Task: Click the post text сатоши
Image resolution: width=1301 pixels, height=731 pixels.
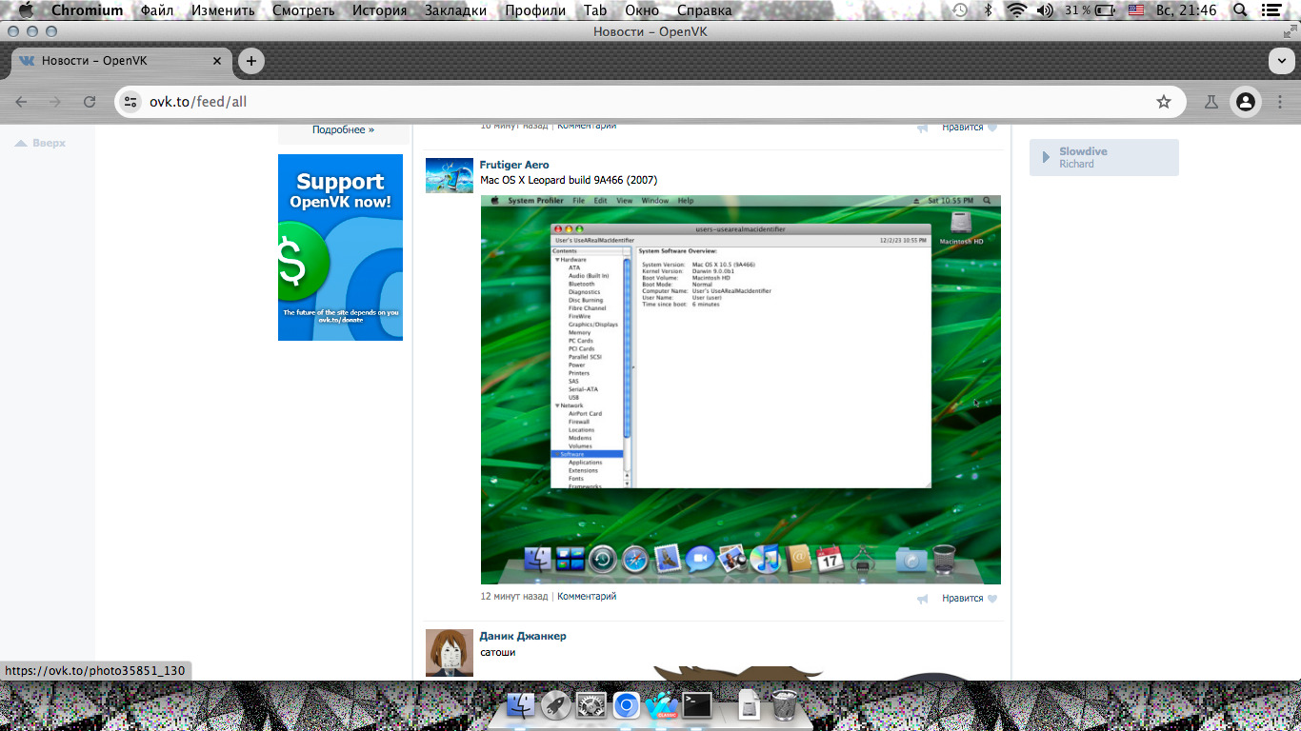Action: [x=498, y=652]
